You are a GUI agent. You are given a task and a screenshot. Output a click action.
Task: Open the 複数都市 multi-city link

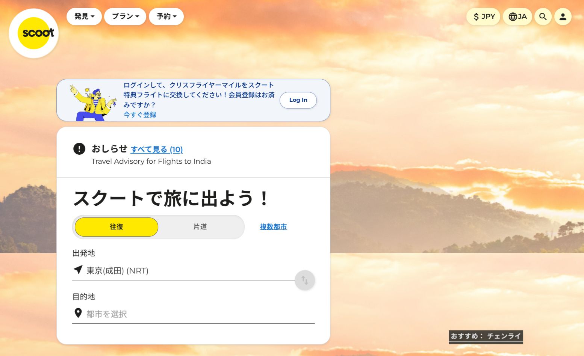(x=273, y=227)
